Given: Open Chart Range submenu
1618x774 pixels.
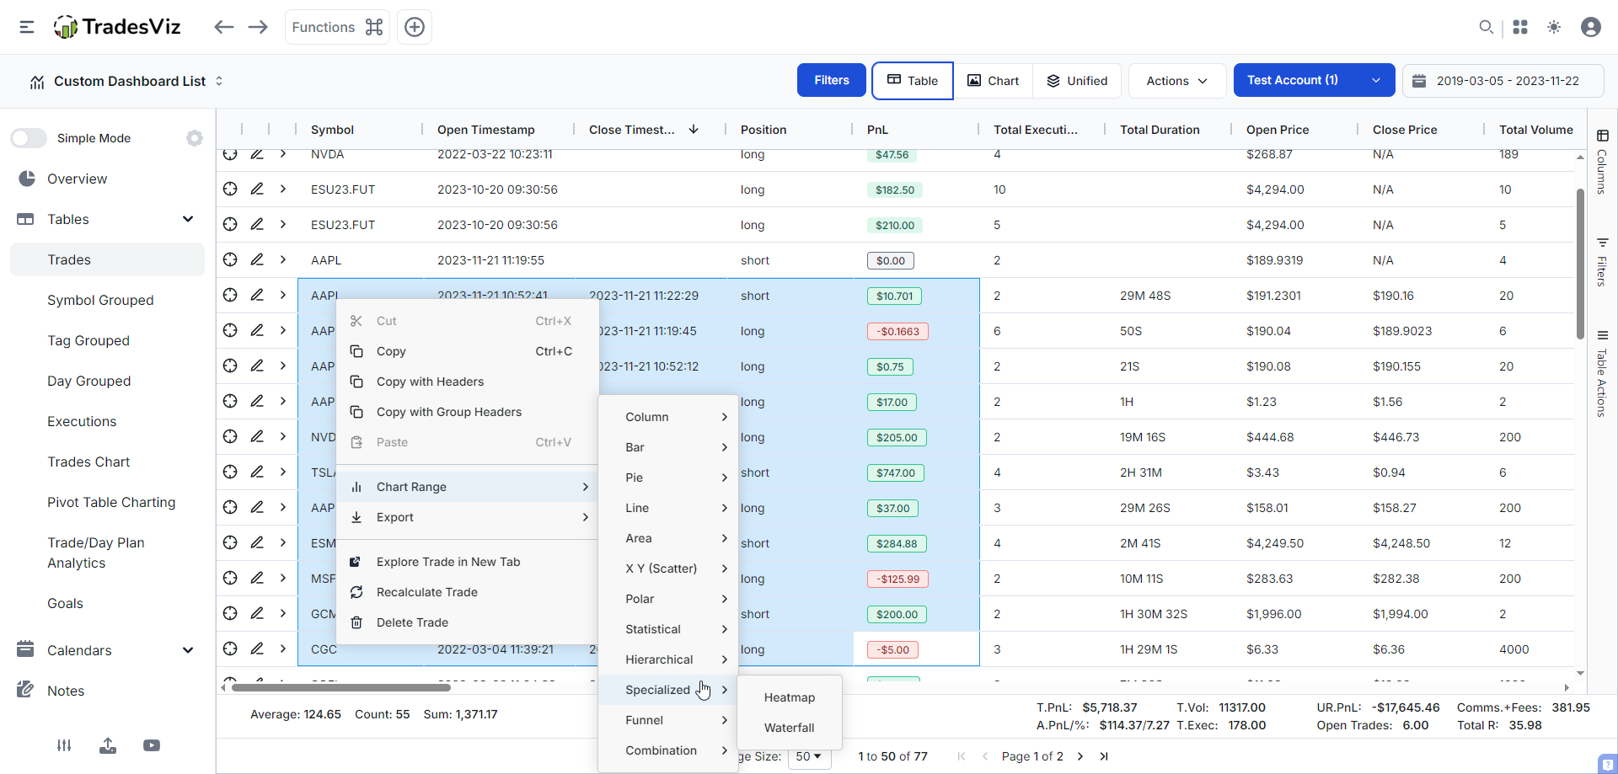Looking at the screenshot, I should (x=468, y=487).
